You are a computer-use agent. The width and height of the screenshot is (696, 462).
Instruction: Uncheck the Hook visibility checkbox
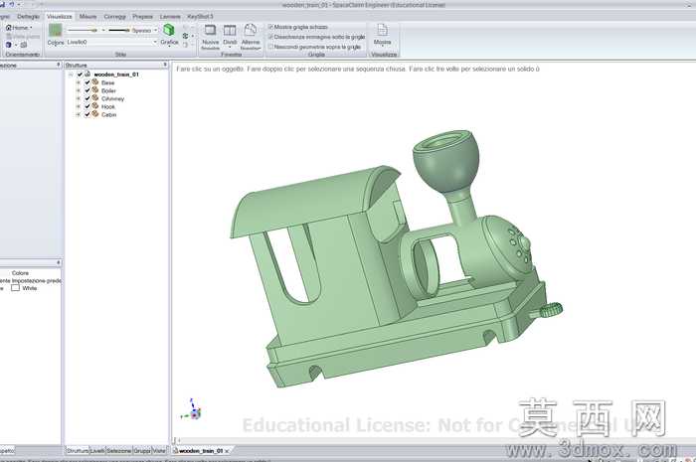click(x=87, y=106)
